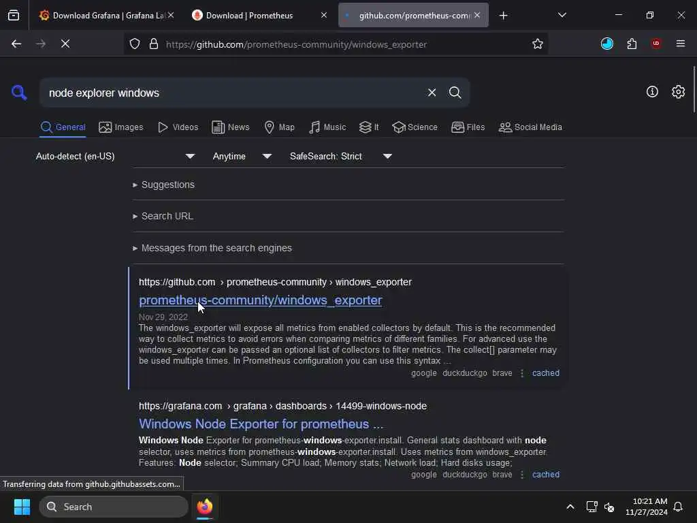Close the Download Prometheus tab
Screen dimensions: 697x523
[x=324, y=15]
